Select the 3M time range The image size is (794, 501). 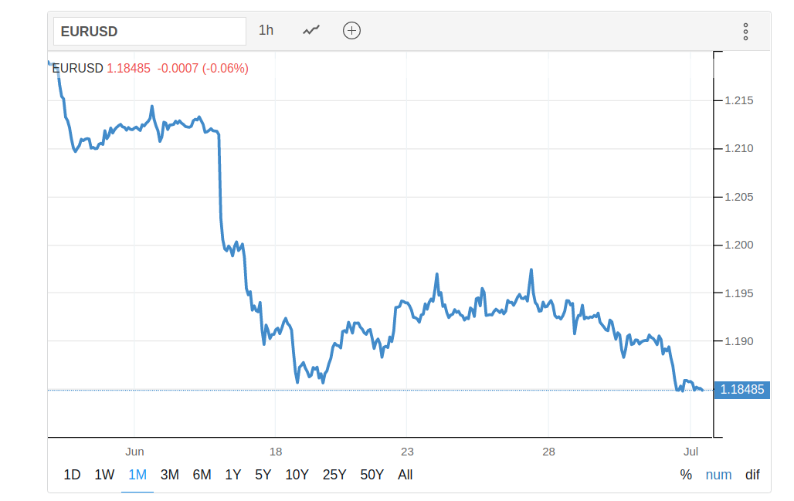tap(170, 475)
